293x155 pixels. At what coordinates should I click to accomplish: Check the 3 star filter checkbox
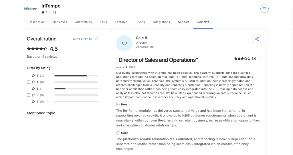pos(28,88)
